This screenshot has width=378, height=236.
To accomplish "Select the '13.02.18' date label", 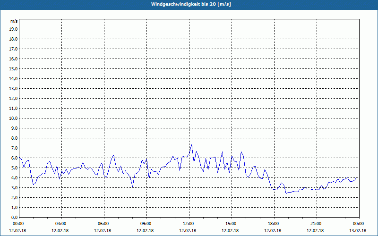I will coord(358,231).
